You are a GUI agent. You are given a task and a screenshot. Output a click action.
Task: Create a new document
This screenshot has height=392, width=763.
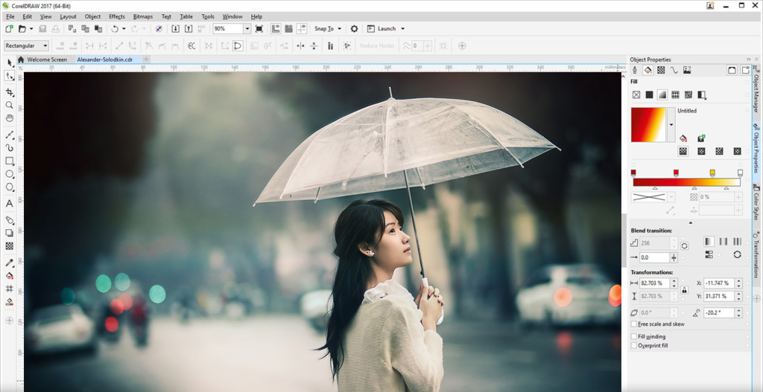click(9, 29)
